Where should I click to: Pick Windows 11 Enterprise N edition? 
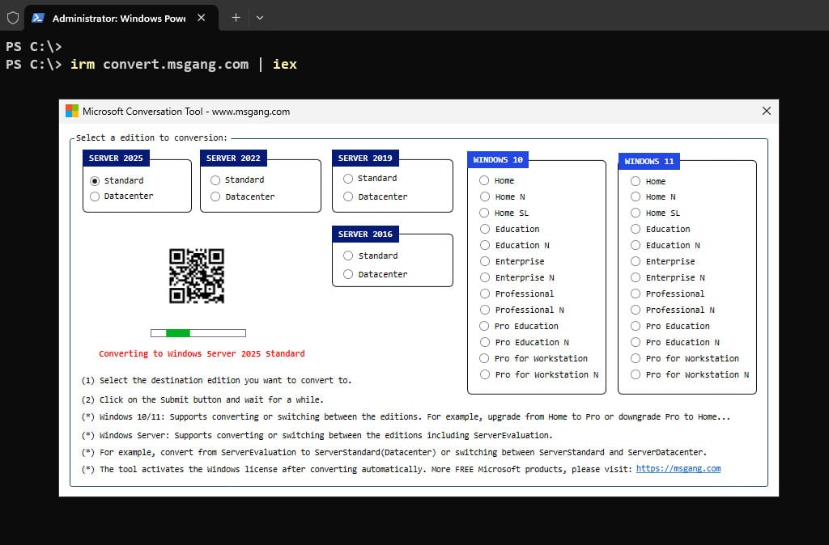click(x=636, y=277)
